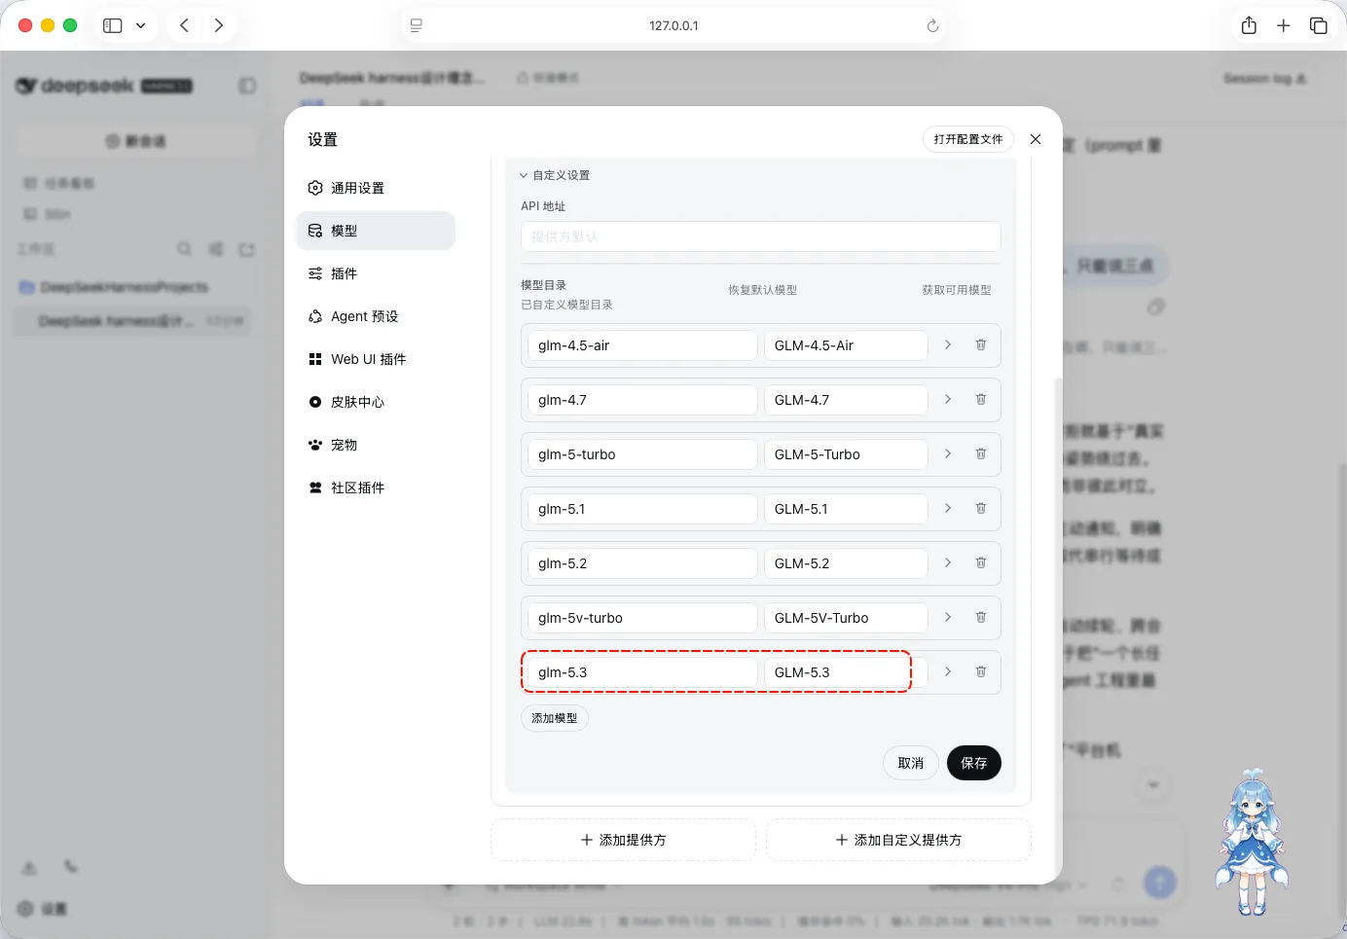The height and width of the screenshot is (939, 1347).
Task: Edit the GLM-5.3 display name field
Action: tap(846, 672)
